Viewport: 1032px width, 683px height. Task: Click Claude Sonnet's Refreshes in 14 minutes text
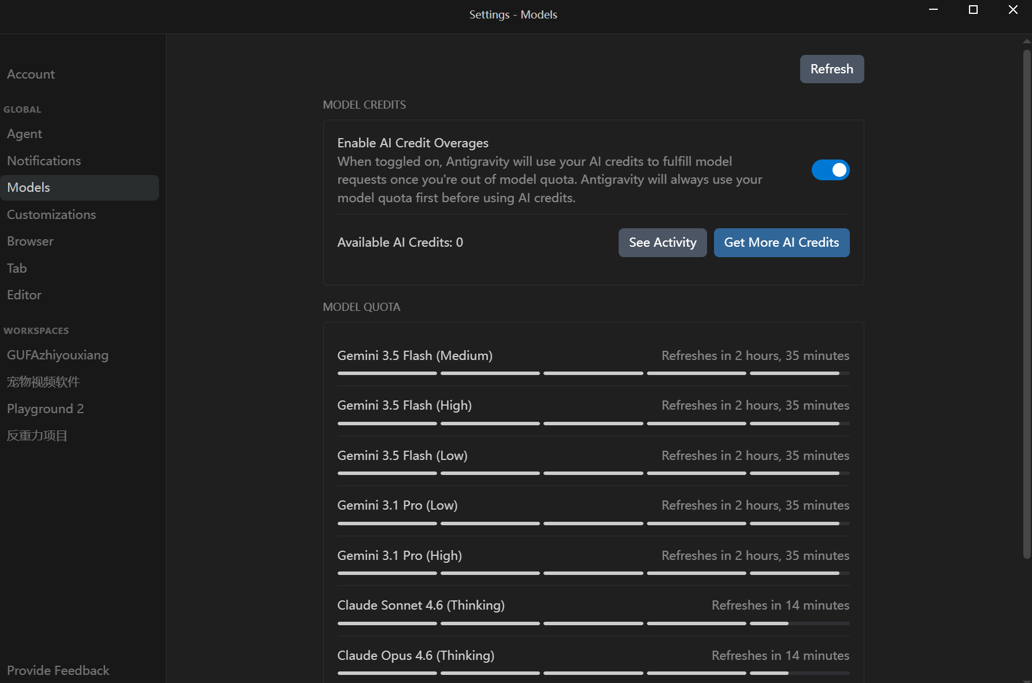click(x=781, y=605)
